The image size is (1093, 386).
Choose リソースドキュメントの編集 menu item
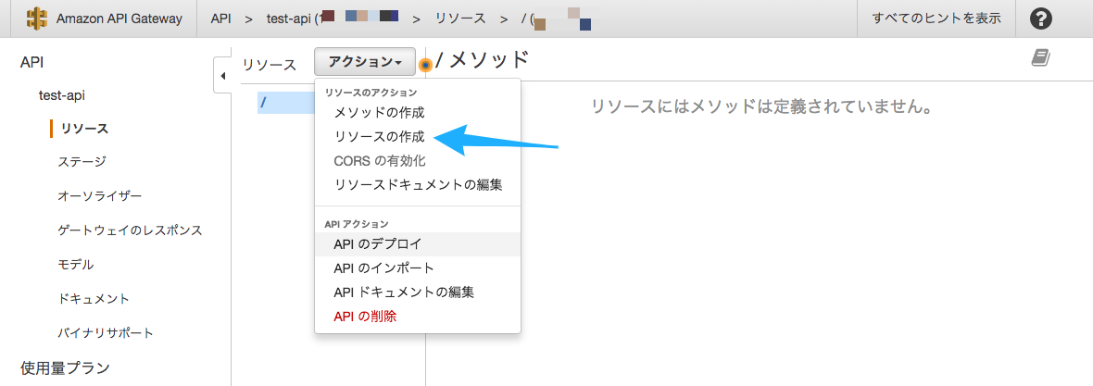coord(418,185)
